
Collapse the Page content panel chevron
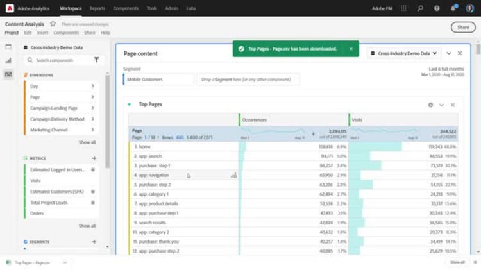pyautogui.click(x=448, y=53)
